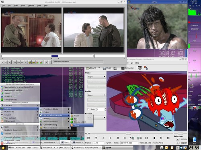Open the Video codec Copy dropdown

pyautogui.click(x=96, y=77)
